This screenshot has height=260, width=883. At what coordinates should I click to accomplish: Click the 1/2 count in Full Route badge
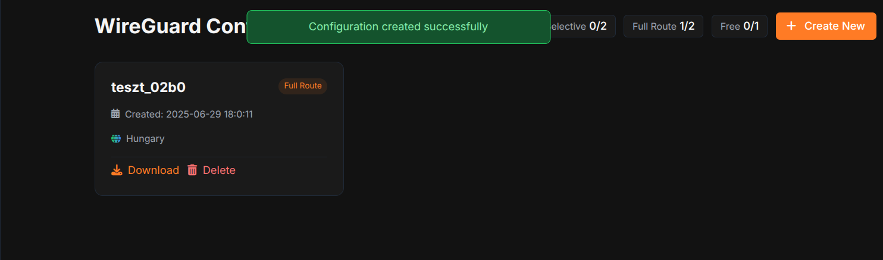(687, 26)
